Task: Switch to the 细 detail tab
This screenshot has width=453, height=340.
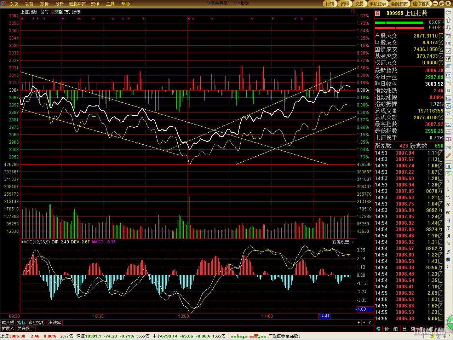Action: (x=396, y=329)
